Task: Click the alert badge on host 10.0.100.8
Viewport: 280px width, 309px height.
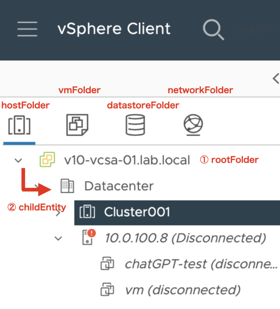Action: (92, 233)
